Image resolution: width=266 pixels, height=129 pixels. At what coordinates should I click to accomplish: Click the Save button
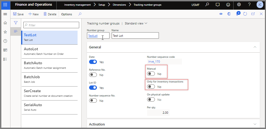(18, 14)
